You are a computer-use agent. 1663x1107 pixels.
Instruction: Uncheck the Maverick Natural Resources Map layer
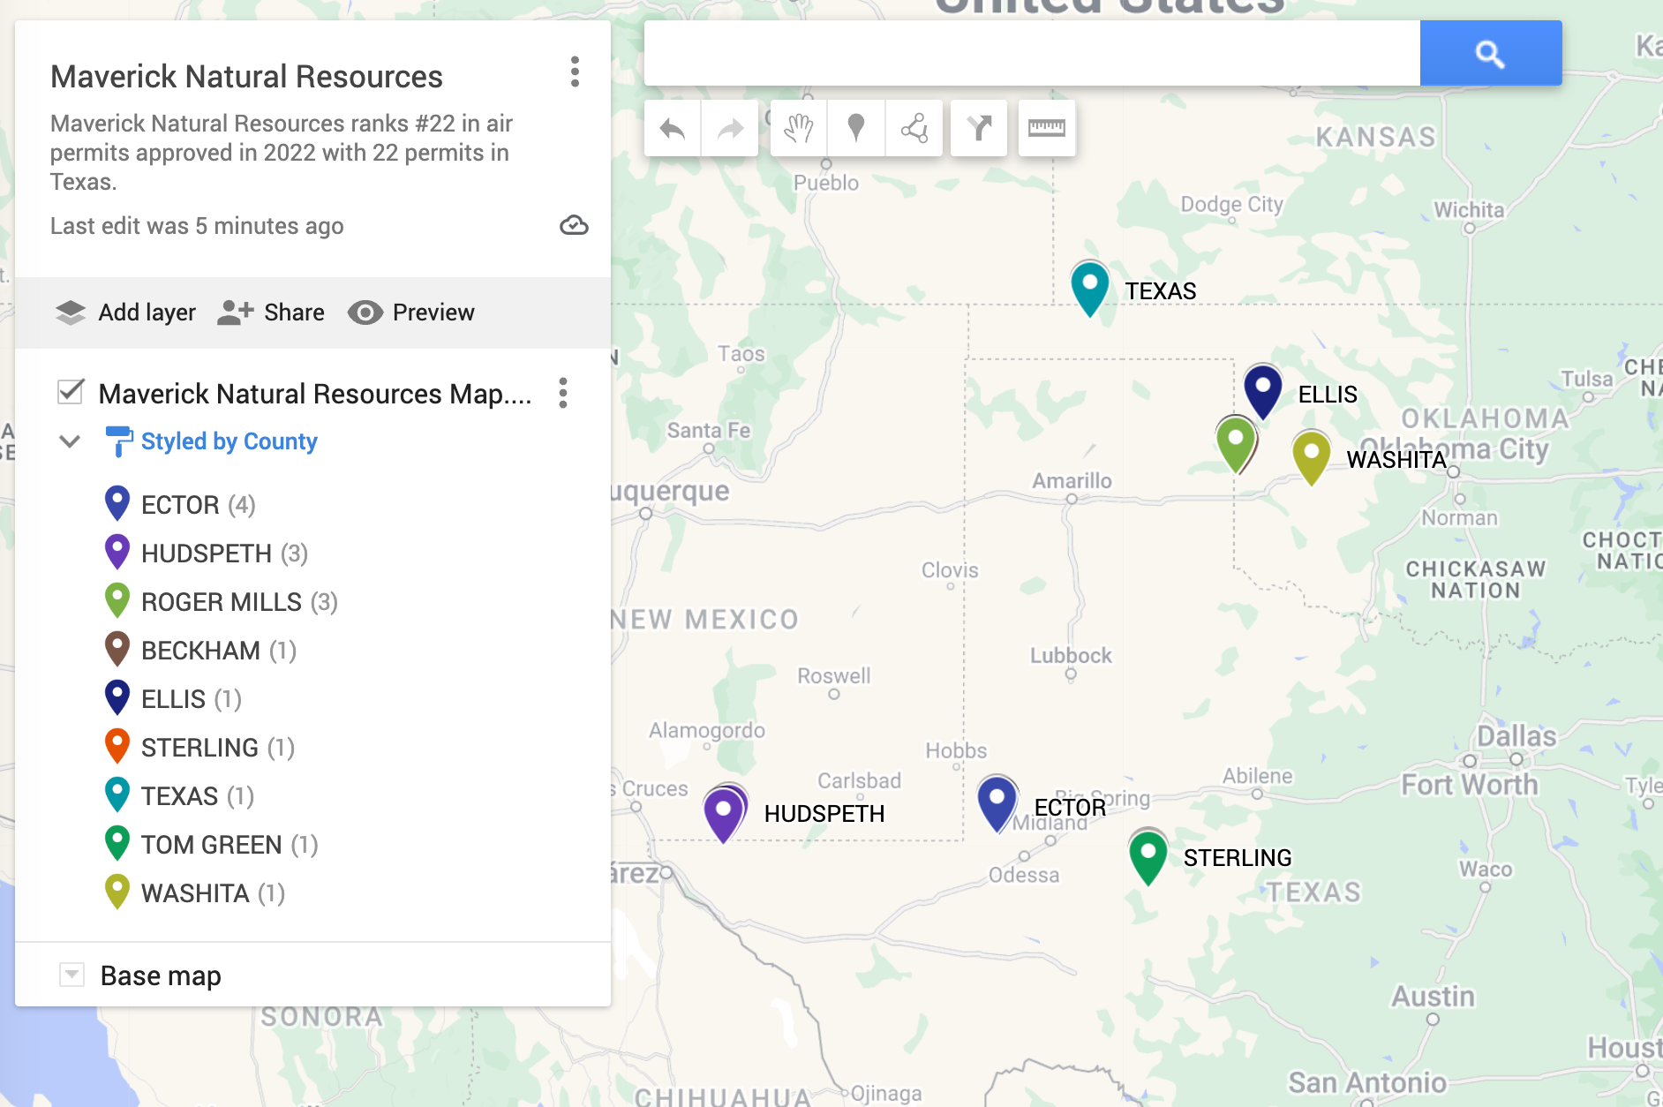(70, 394)
